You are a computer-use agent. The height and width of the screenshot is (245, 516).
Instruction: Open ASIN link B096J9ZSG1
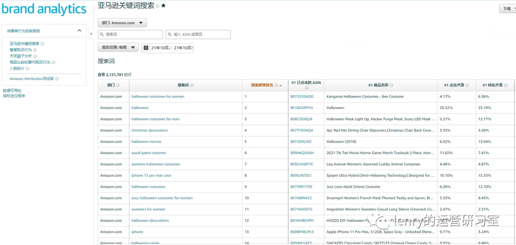pyautogui.click(x=301, y=175)
